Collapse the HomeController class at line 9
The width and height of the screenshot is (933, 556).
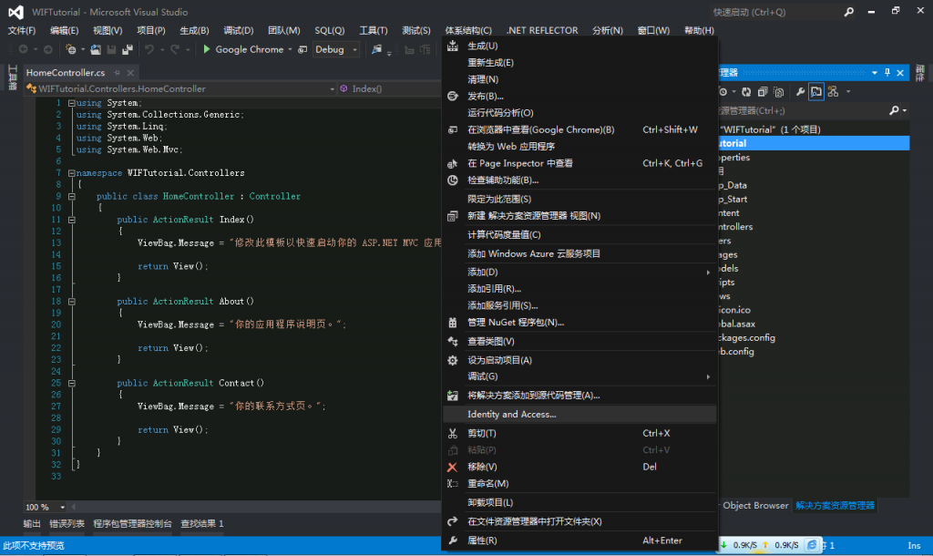[71, 197]
